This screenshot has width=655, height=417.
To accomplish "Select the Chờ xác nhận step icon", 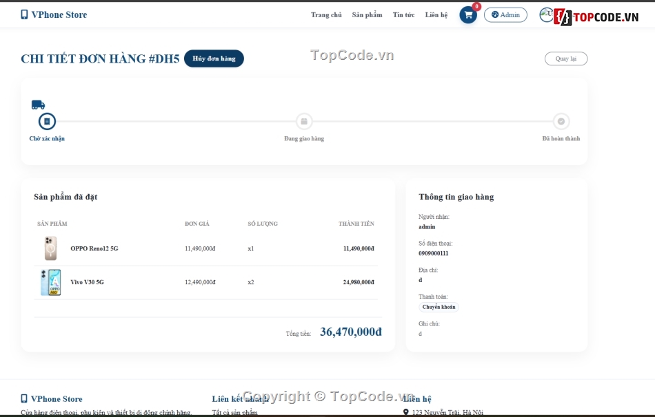I will coord(47,121).
